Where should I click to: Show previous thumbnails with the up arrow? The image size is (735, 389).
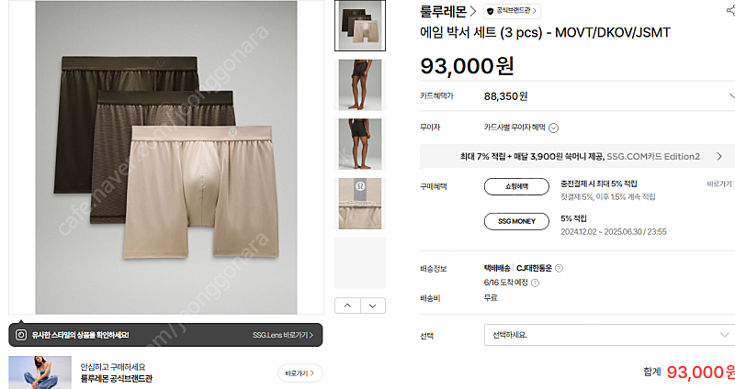(347, 306)
